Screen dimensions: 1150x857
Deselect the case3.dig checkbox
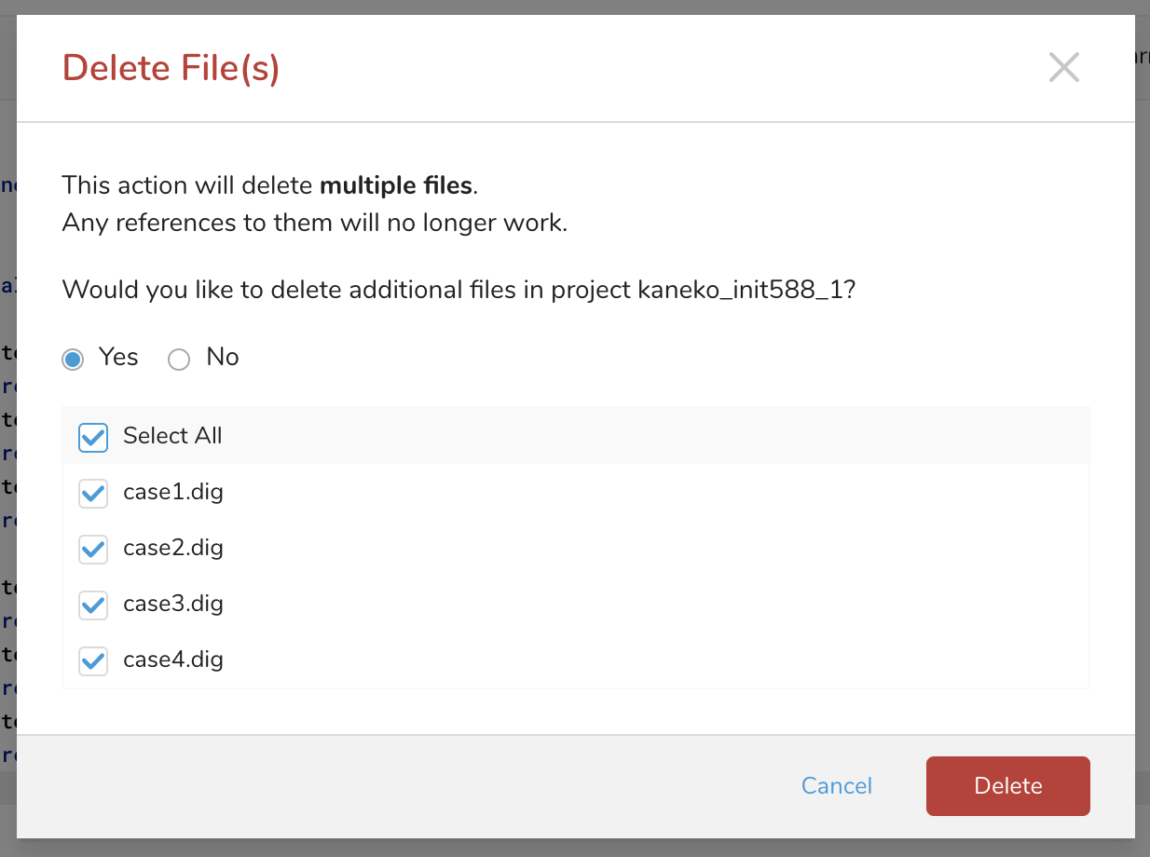click(93, 605)
